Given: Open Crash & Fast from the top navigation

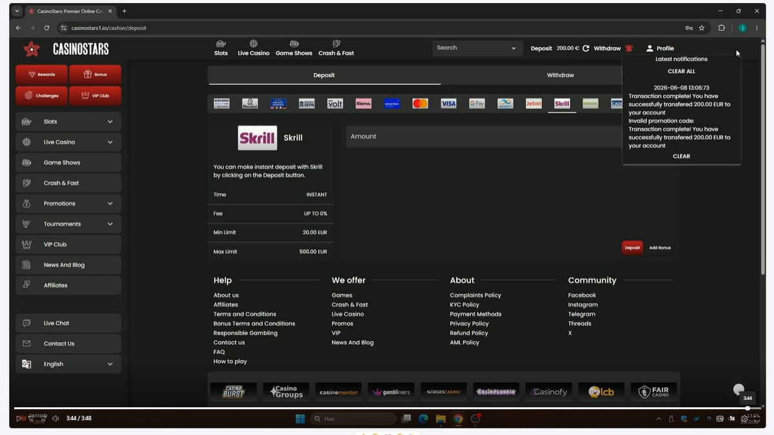Looking at the screenshot, I should (x=336, y=48).
